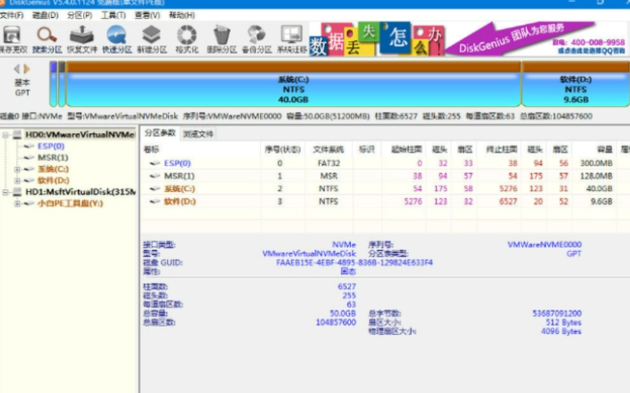Open the 硬盘(D) menu
This screenshot has height=393, width=630.
tap(45, 15)
